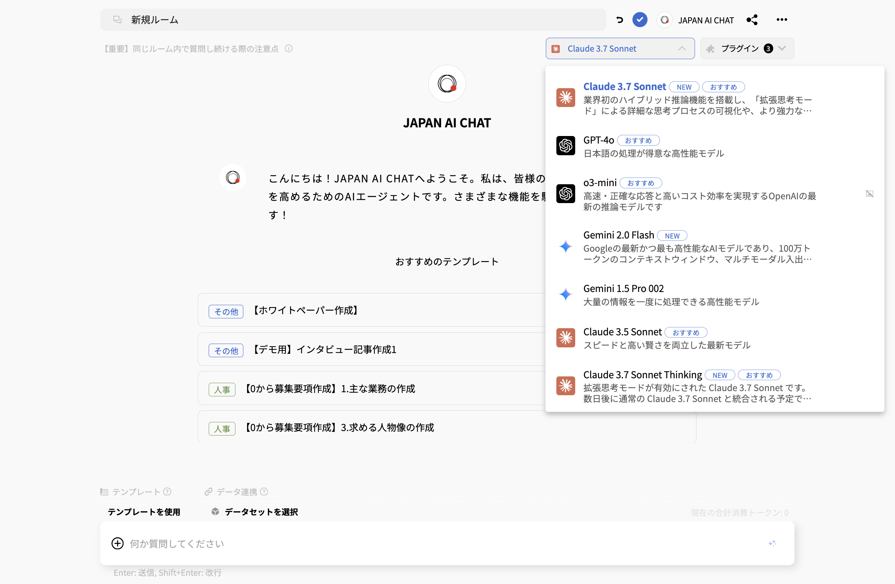Click the おすすめ badge on o3-mini

[641, 183]
